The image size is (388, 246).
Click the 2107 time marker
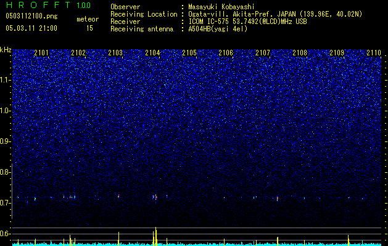tap(263, 52)
